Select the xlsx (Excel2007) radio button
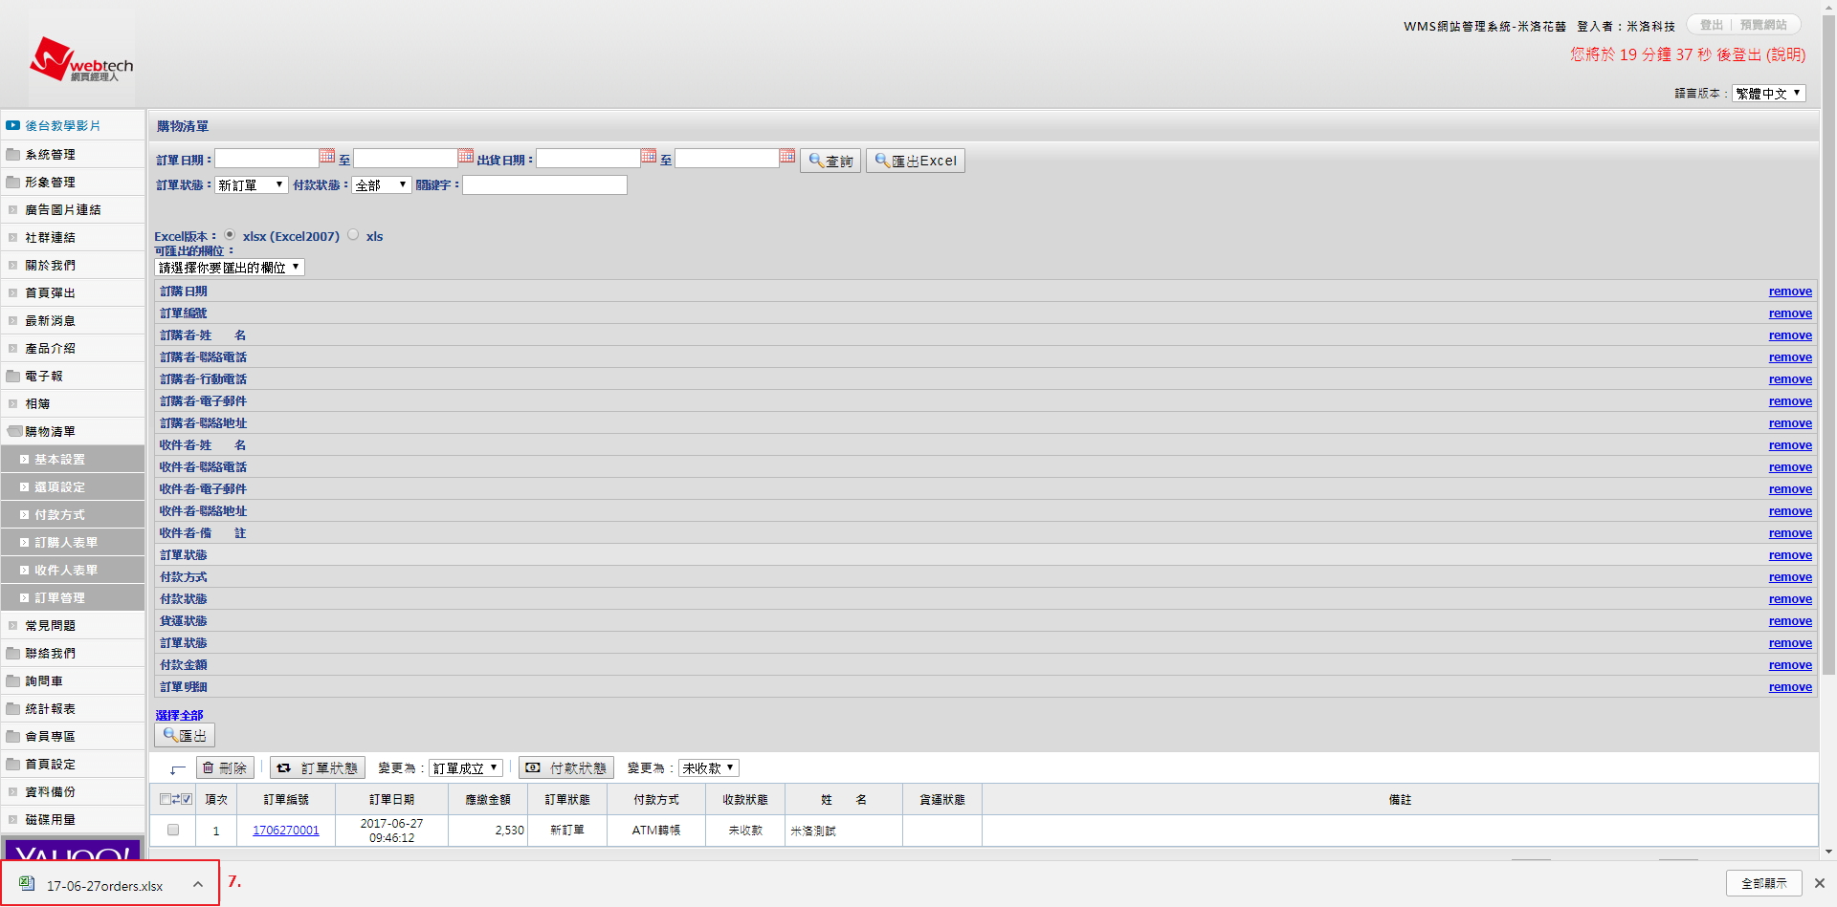The image size is (1837, 907). (x=230, y=235)
